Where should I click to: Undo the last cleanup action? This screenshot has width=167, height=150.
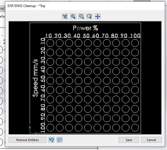pos(51,140)
